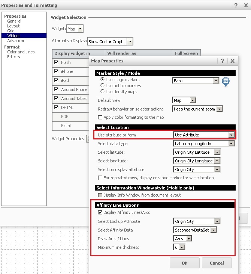Toggle the iPhone display widget checkbox
The image size is (251, 274).
pos(56,71)
